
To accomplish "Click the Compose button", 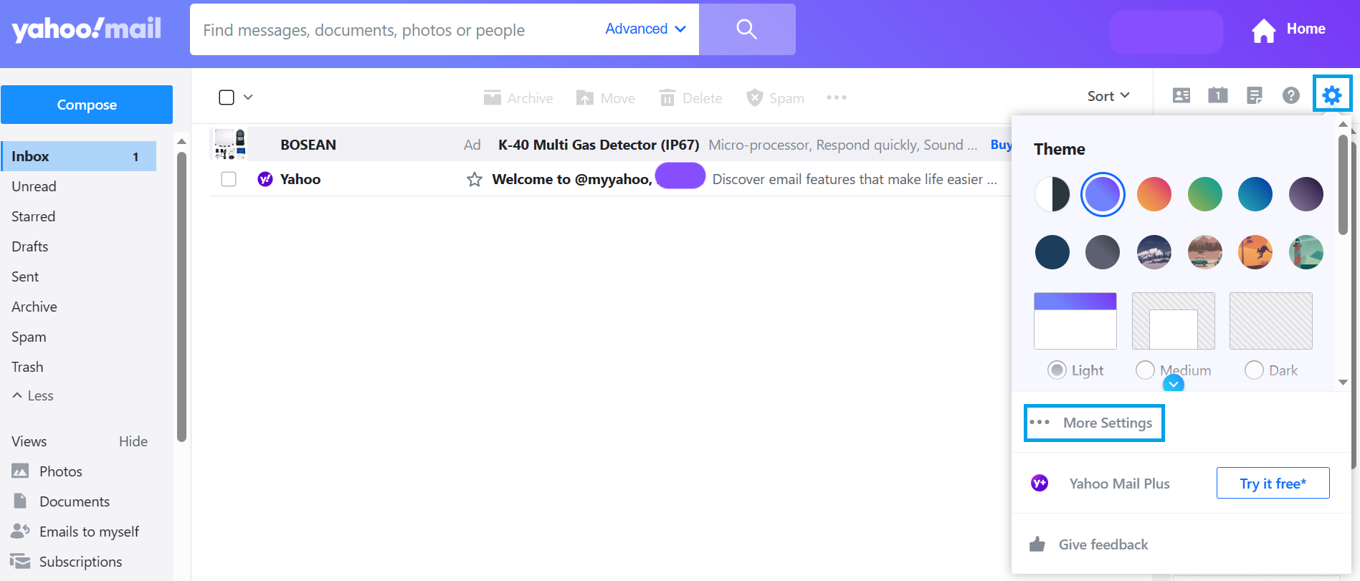I will [x=87, y=105].
